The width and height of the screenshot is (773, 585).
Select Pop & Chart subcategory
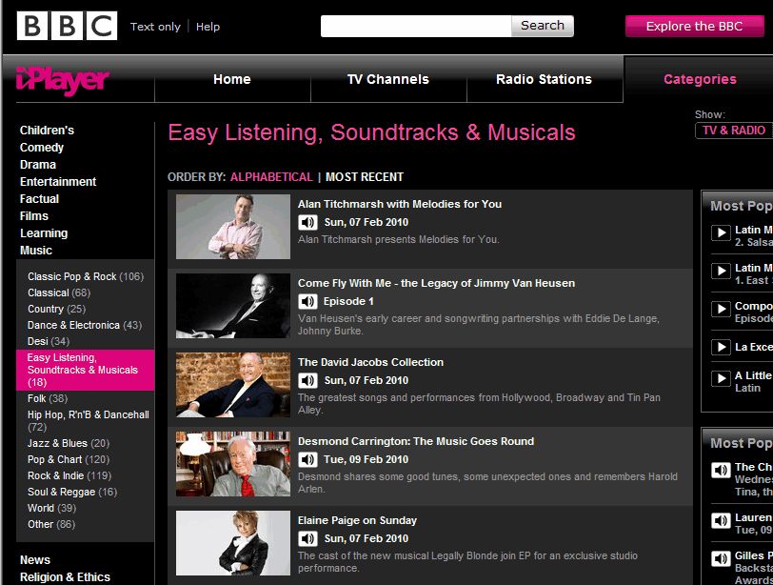point(69,460)
